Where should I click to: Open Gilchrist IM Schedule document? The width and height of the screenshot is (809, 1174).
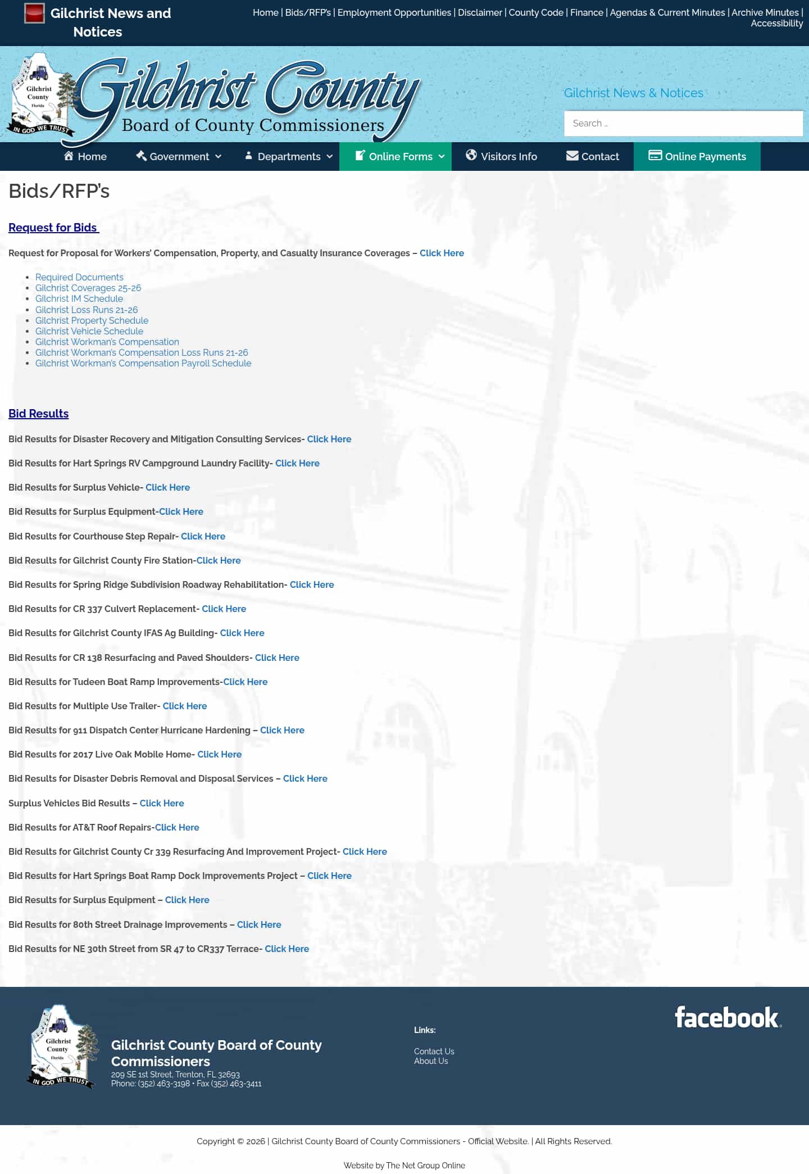[79, 298]
